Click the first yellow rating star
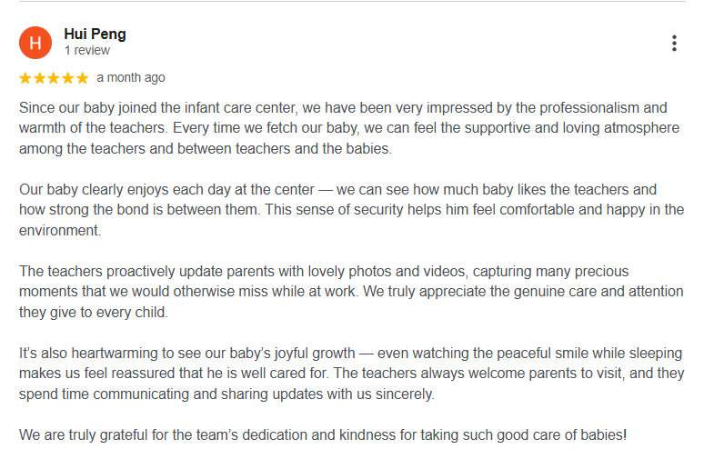 [25, 78]
